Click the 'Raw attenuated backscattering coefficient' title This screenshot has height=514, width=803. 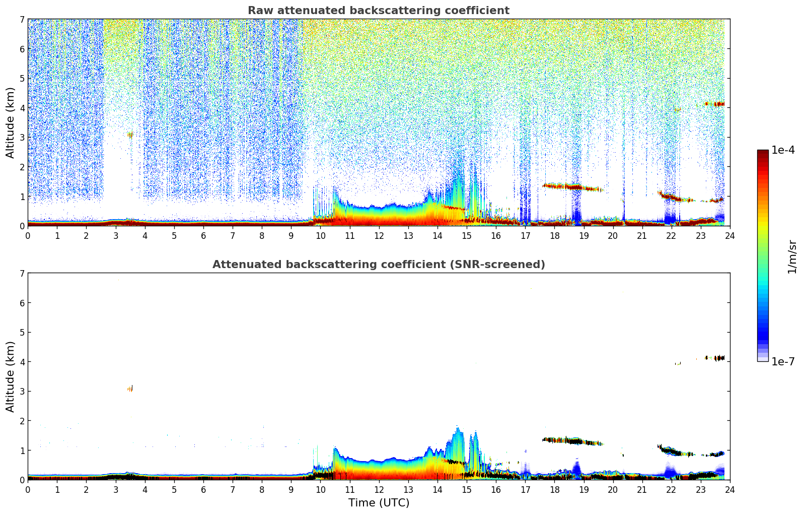[x=379, y=11]
